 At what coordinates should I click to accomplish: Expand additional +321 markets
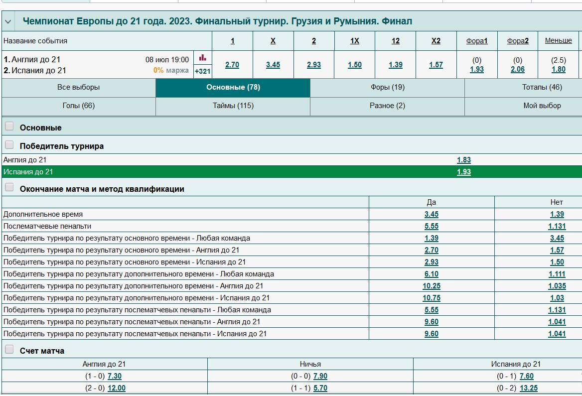point(202,71)
